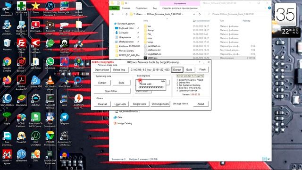Click the firmware Extract button beside Build
302x170 pixels.
pos(177,70)
